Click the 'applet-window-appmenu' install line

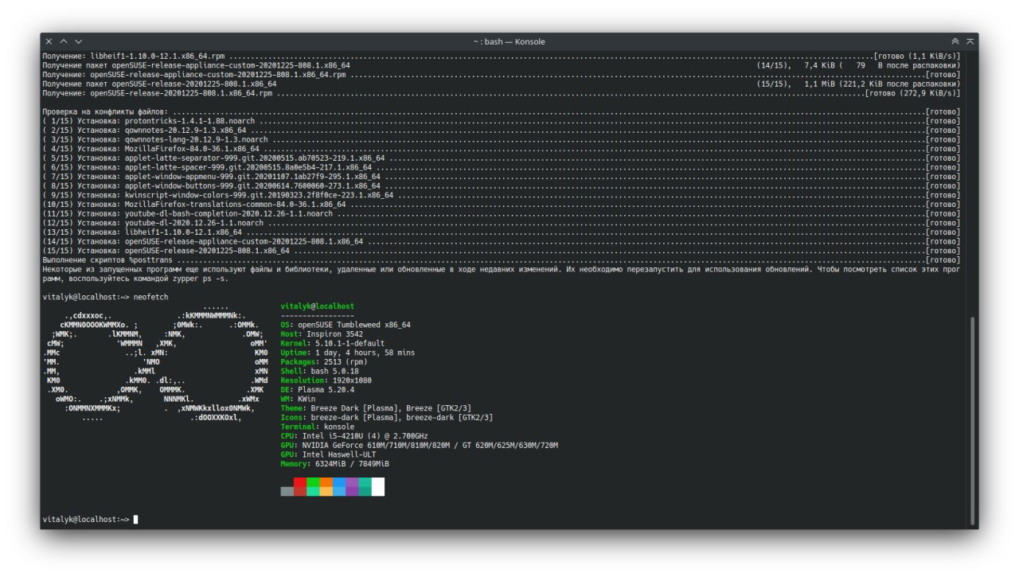(x=502, y=177)
